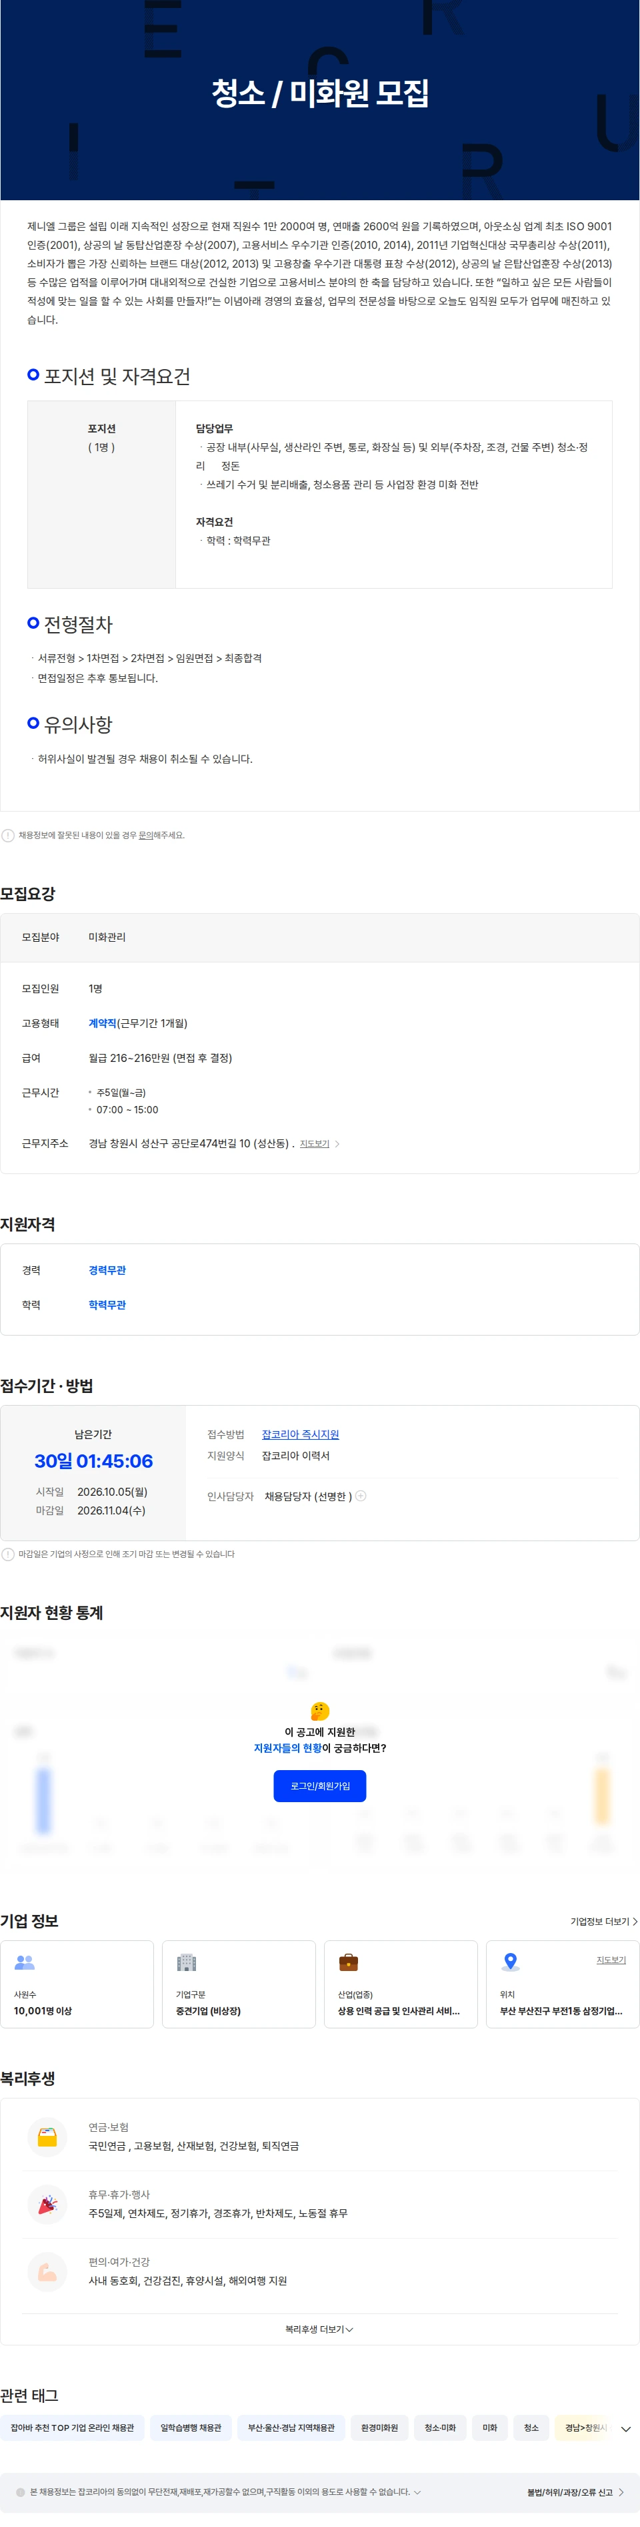Click the 포지션 및 자격요건 heading
The height and width of the screenshot is (2527, 640).
pyautogui.click(x=117, y=376)
